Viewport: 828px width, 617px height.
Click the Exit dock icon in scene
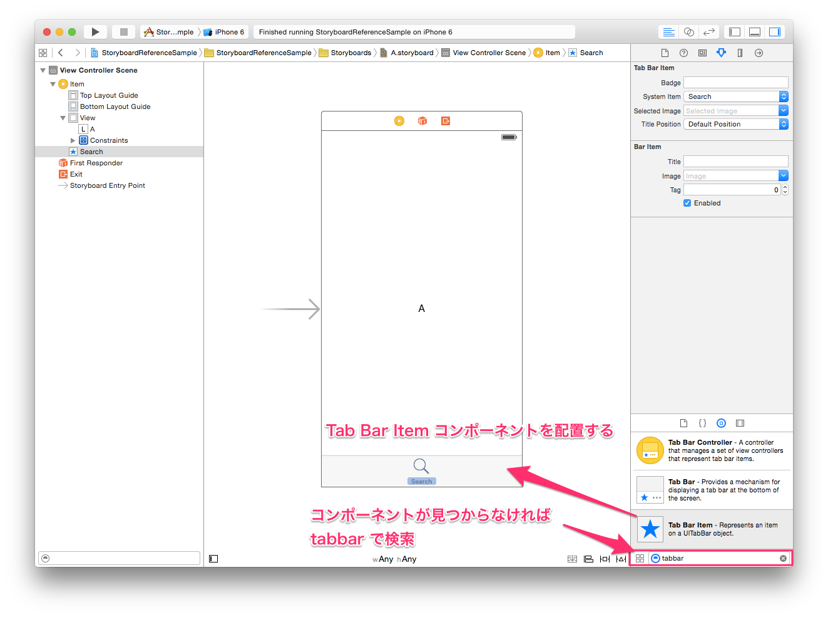(446, 121)
